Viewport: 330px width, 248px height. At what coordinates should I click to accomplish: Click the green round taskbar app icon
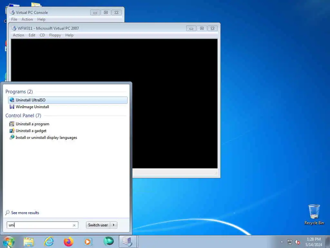click(x=109, y=241)
